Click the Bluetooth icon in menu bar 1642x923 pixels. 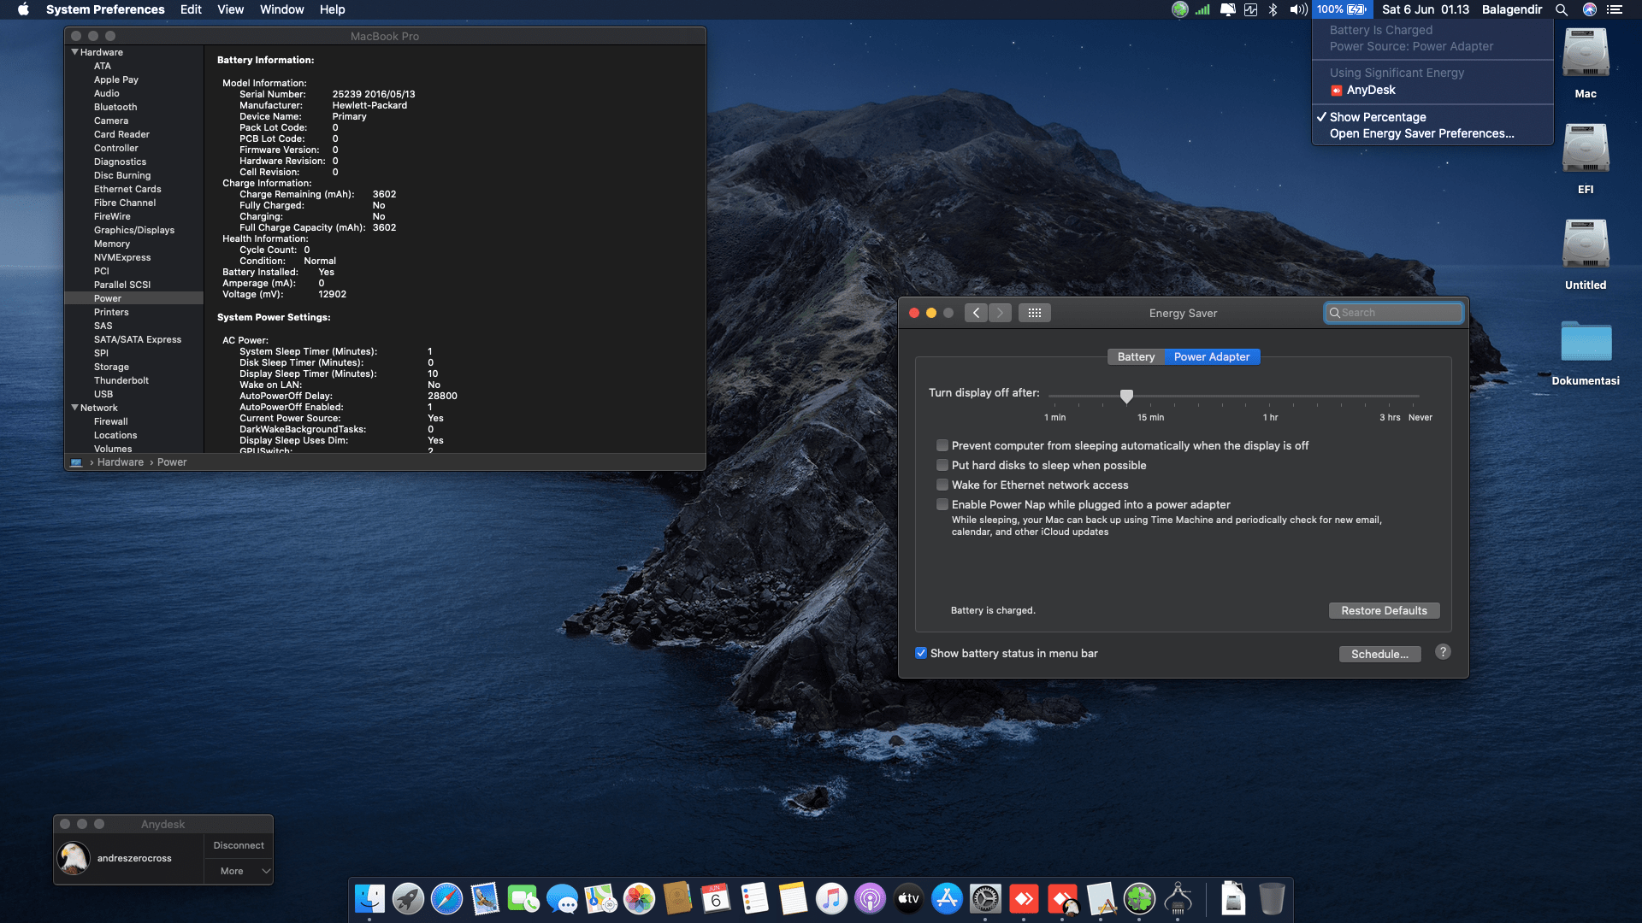[1273, 9]
